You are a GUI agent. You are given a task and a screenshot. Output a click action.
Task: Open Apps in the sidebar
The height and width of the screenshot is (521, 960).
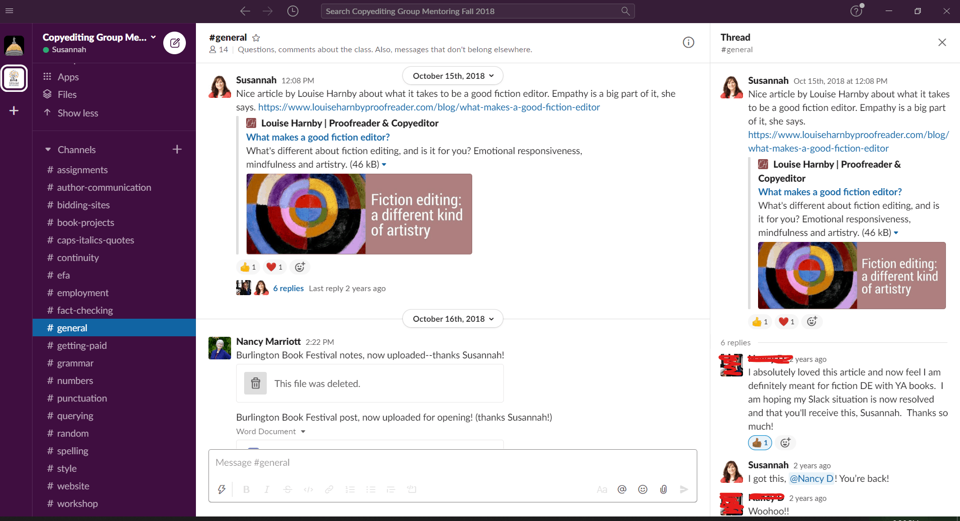[68, 77]
